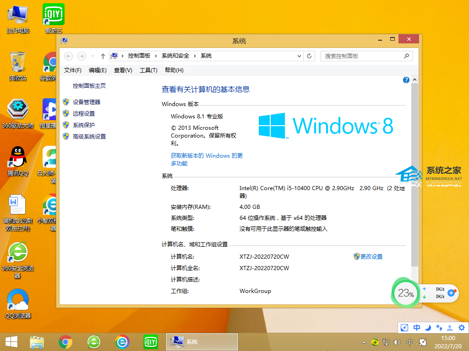Image resolution: width=469 pixels, height=351 pixels.
Task: Launch Google Chrome from the taskbar
Action: tap(65, 341)
